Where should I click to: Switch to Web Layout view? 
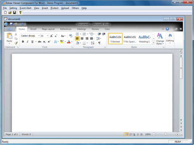[x=134, y=134]
